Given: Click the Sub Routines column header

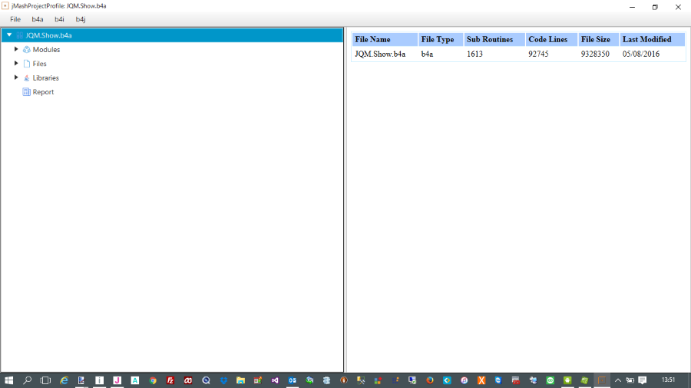Looking at the screenshot, I should (494, 40).
